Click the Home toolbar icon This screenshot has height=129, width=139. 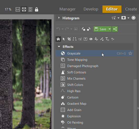58,39
